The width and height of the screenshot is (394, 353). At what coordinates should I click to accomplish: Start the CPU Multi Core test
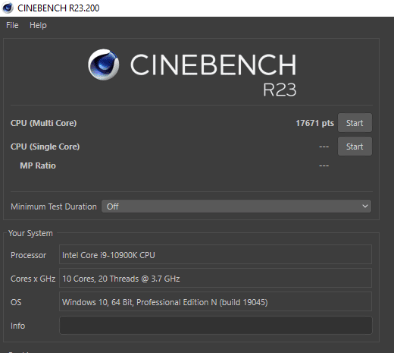355,123
